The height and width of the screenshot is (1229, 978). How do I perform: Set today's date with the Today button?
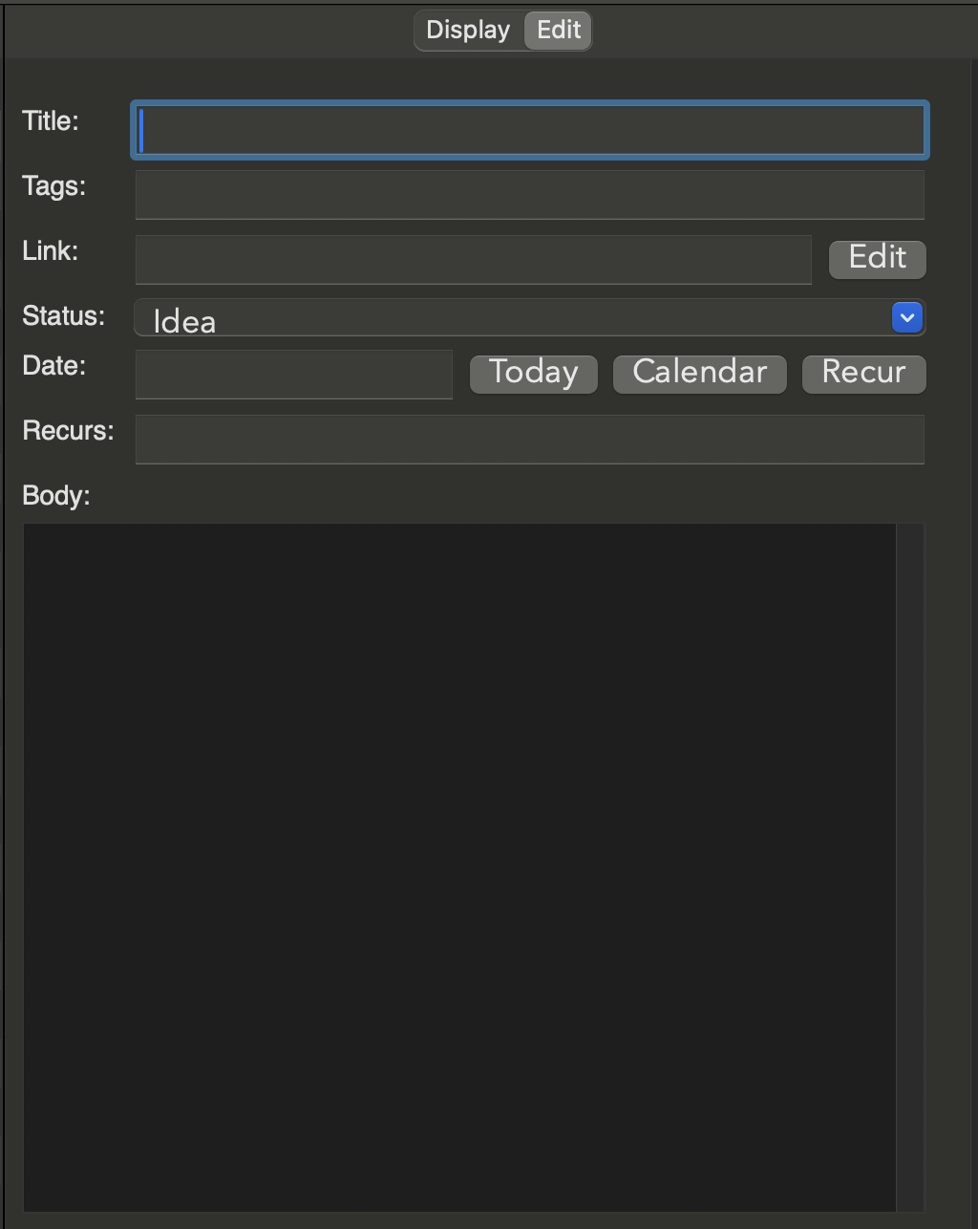pos(533,373)
